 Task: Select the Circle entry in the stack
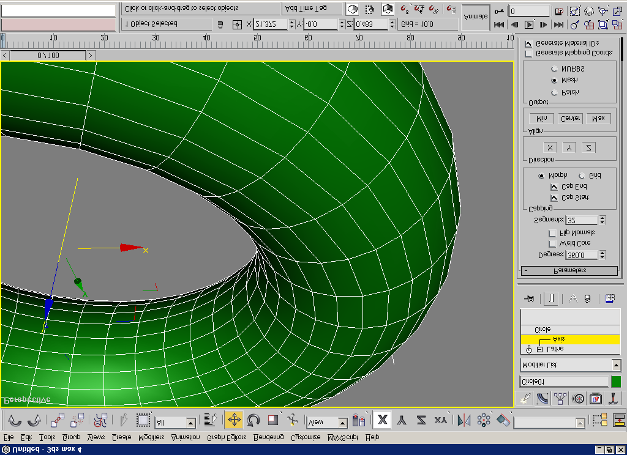pos(570,330)
